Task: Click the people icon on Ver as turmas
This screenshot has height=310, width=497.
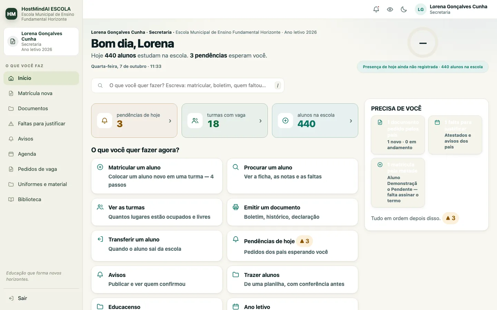Action: click(100, 207)
